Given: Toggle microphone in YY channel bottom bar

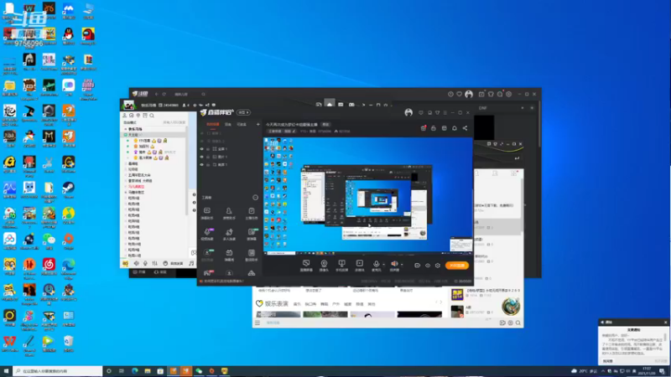Looking at the screenshot, I should coord(145,264).
